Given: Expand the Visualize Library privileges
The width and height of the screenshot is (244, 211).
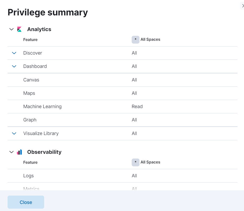Looking at the screenshot, I should [14, 133].
